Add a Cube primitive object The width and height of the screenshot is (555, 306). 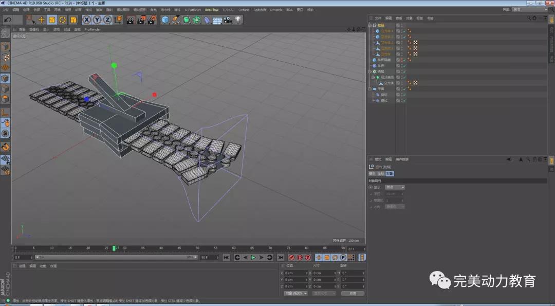click(x=165, y=20)
